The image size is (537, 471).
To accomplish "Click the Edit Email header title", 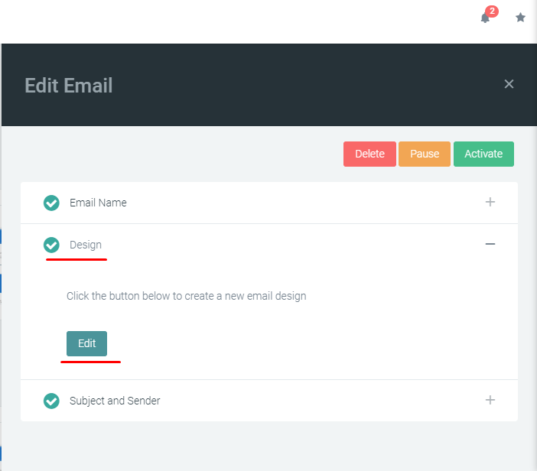I will click(69, 85).
